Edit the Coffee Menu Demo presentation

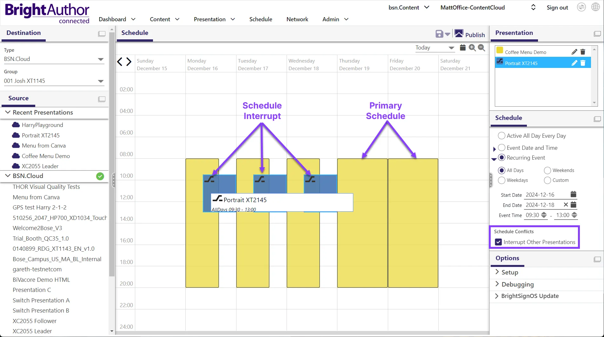click(x=574, y=52)
